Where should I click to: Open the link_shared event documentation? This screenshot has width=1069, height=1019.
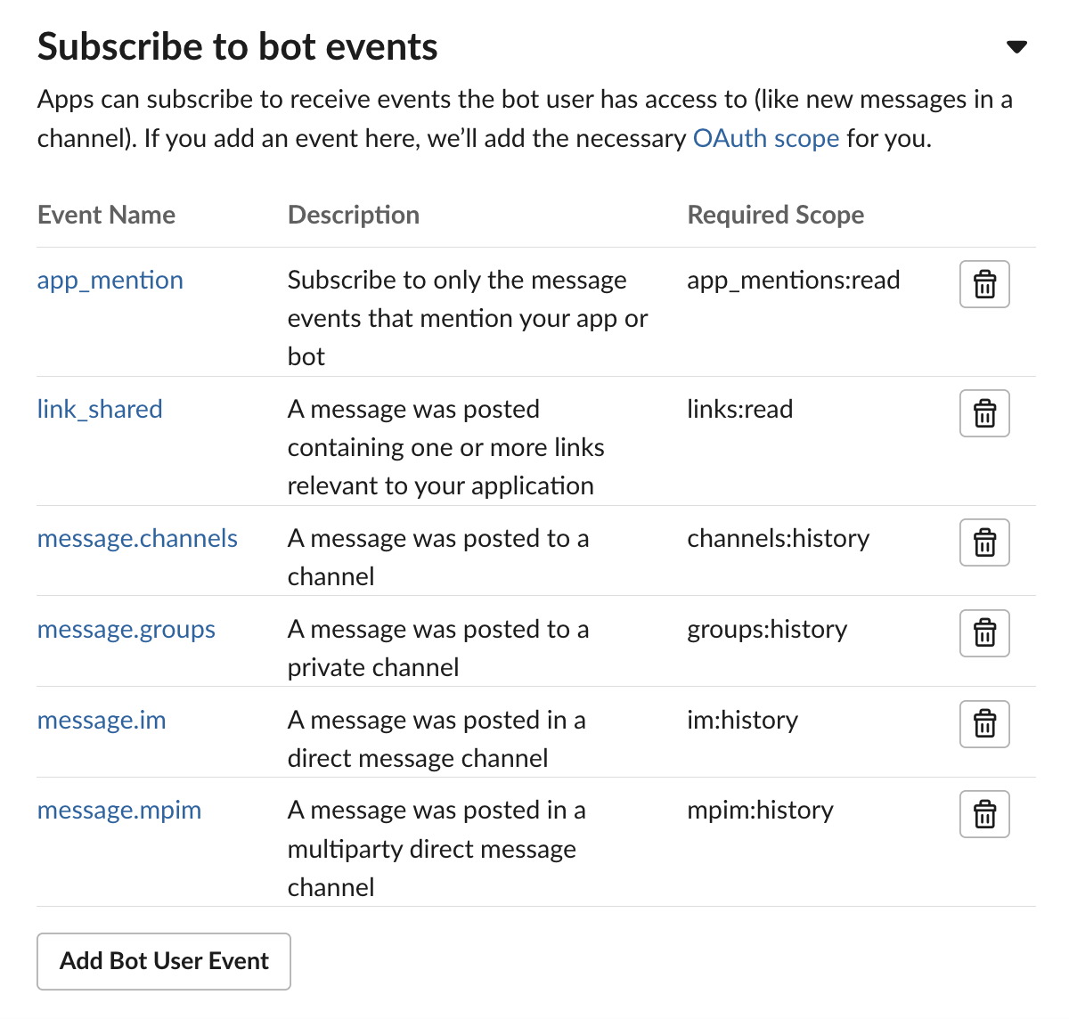[100, 410]
